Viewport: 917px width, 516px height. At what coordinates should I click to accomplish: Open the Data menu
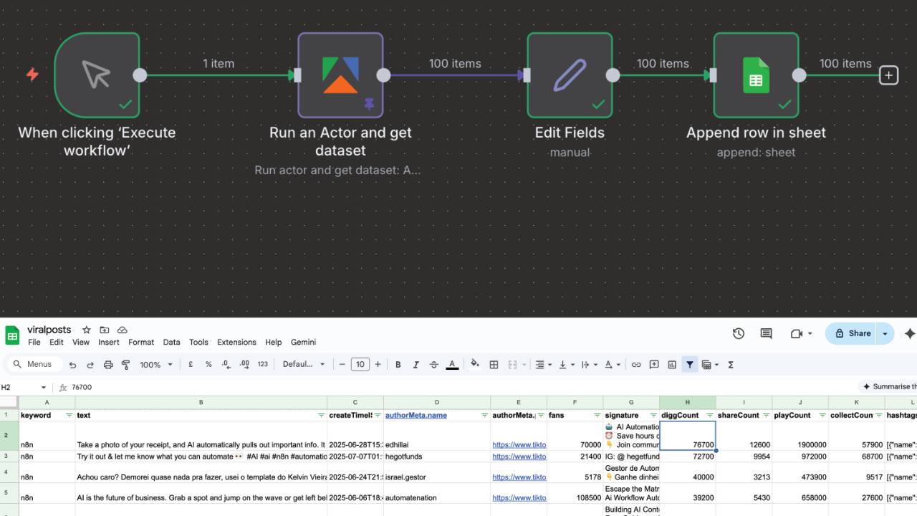[x=171, y=343]
